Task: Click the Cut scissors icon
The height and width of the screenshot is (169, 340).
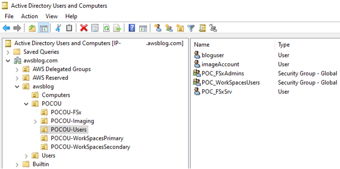Action: [x=58, y=28]
